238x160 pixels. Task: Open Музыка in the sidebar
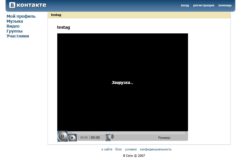15,21
